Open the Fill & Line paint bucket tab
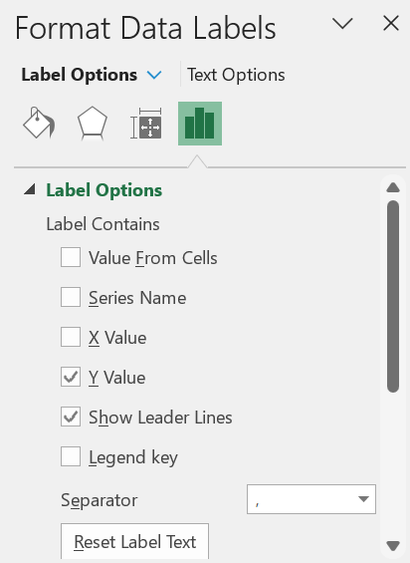This screenshot has height=563, width=410. click(39, 124)
